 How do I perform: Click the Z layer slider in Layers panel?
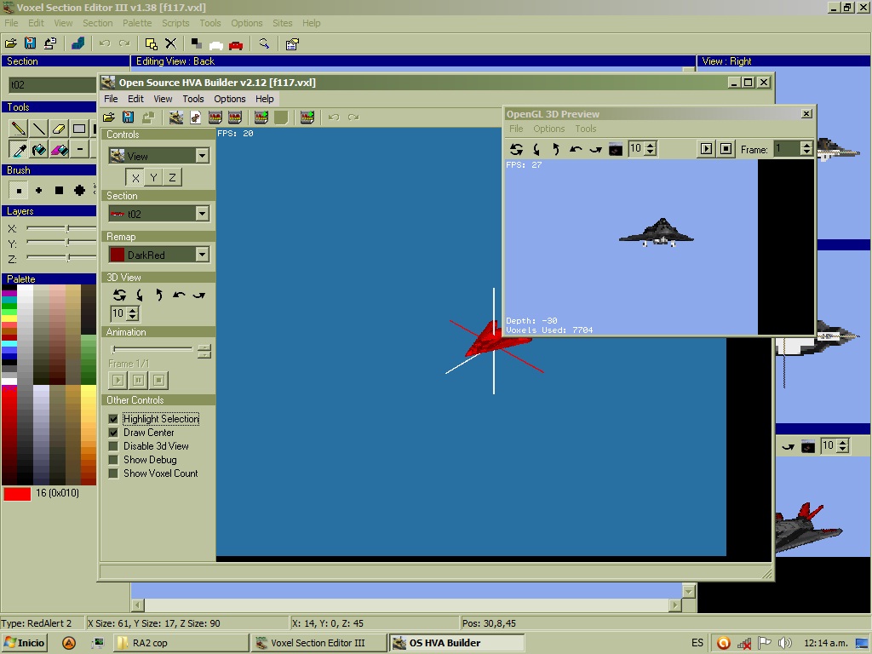click(61, 258)
